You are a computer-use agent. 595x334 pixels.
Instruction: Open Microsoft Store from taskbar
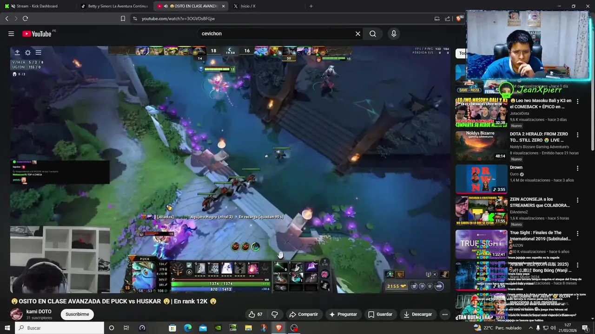coord(172,328)
